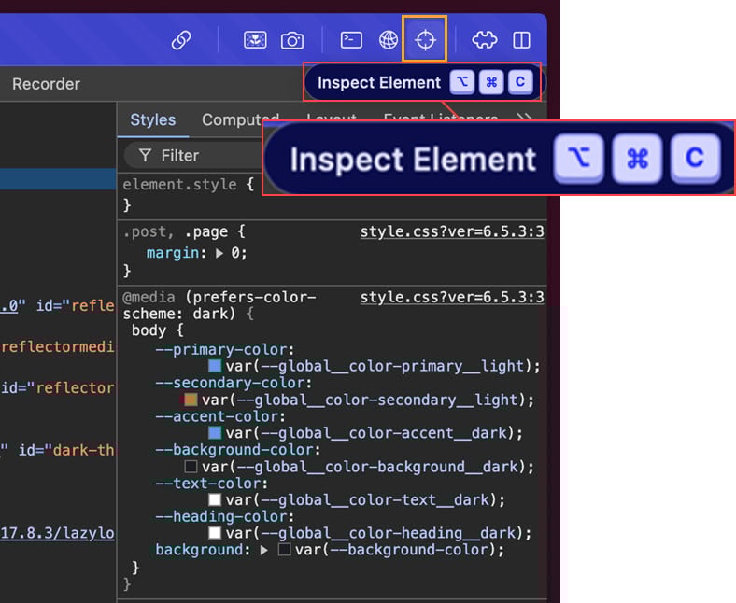736x603 pixels.
Task: Open the --accent-color blue swatch
Action: point(215,433)
